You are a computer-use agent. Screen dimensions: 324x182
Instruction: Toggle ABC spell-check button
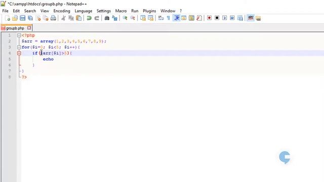click(x=251, y=18)
